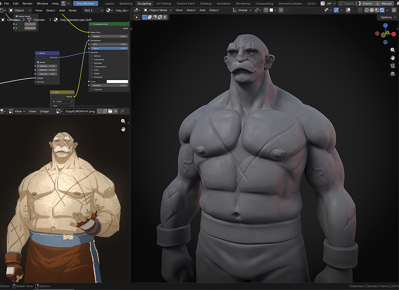
Task: Click the pause icon at the viewport header's right end
Action: tap(394, 10)
